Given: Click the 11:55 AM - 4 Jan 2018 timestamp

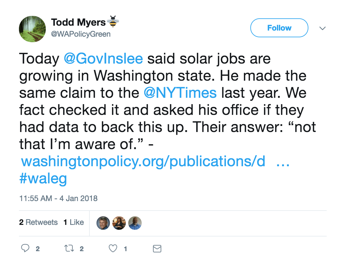Looking at the screenshot, I should point(58,198).
